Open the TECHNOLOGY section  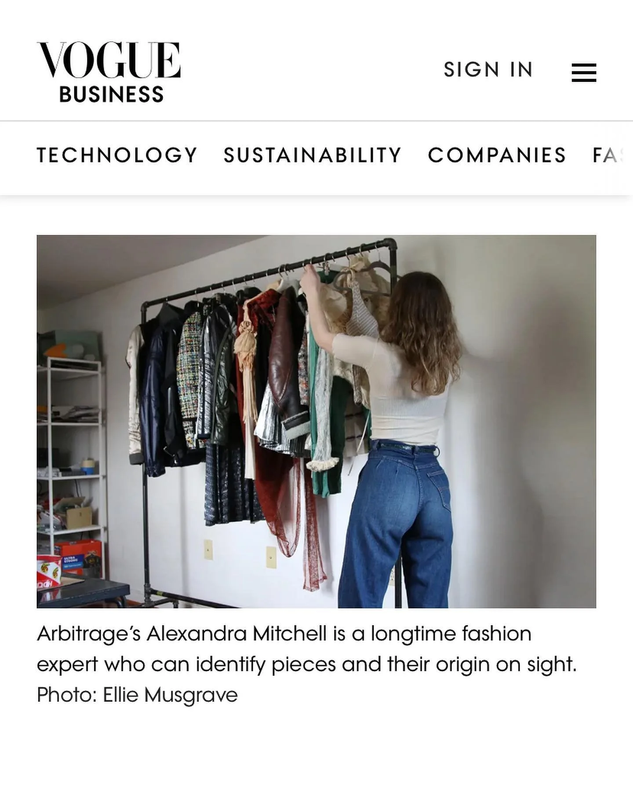click(117, 155)
